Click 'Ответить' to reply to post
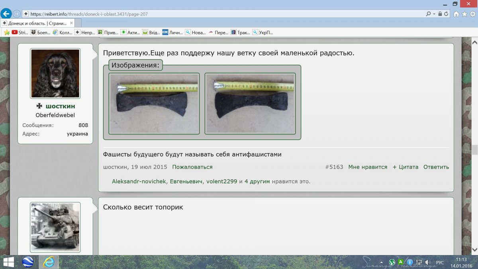Image resolution: width=478 pixels, height=269 pixels. pyautogui.click(x=436, y=167)
